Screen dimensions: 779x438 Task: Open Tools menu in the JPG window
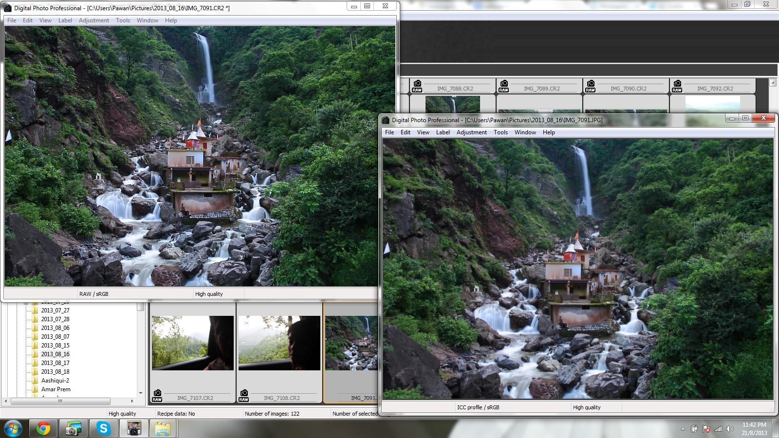click(x=501, y=132)
